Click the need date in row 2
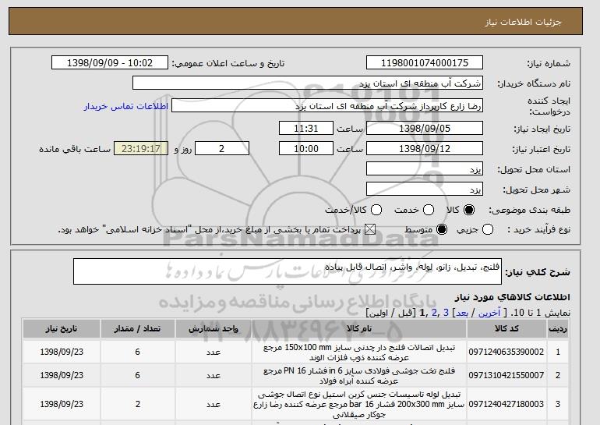 [62, 375]
